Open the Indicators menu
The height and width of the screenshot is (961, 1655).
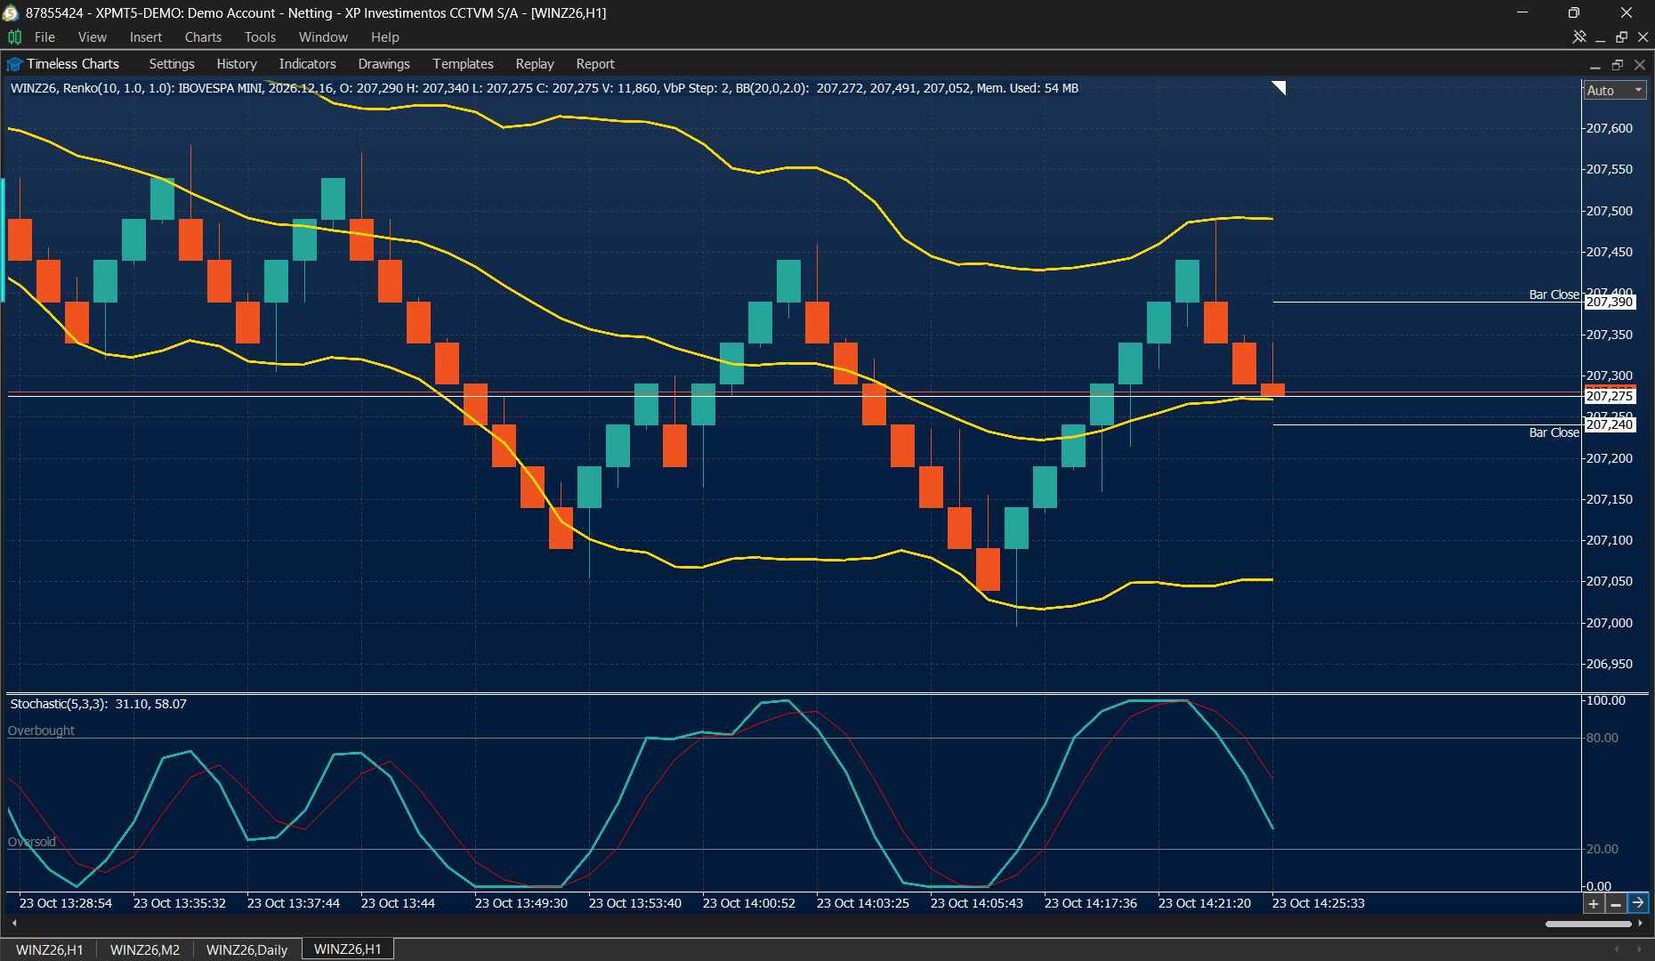307,64
